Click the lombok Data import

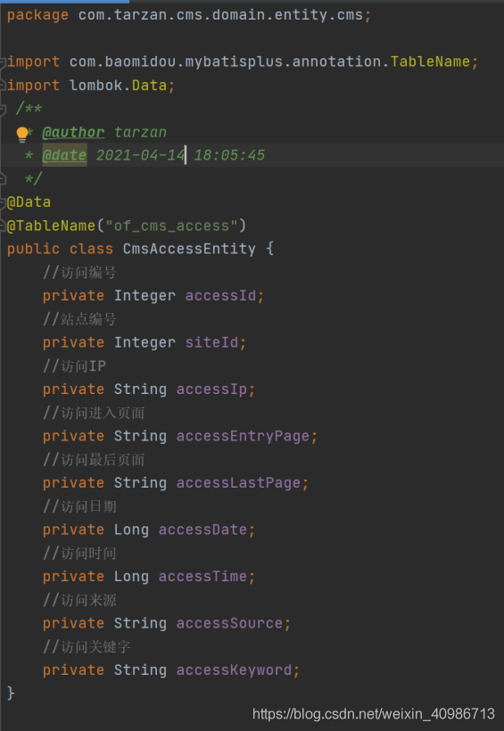click(x=118, y=86)
